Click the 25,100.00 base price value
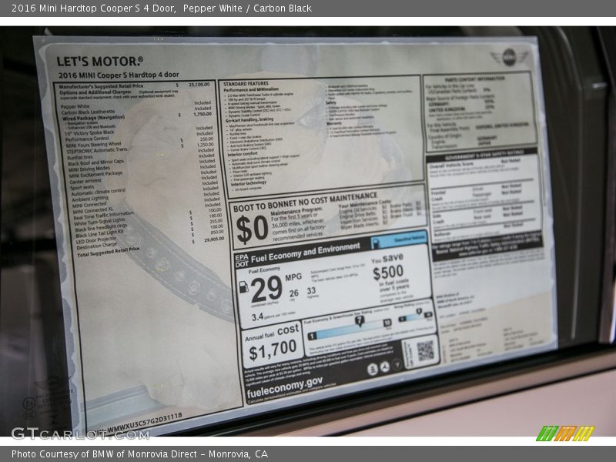Viewport: 616px width, 462px height. pos(199,85)
